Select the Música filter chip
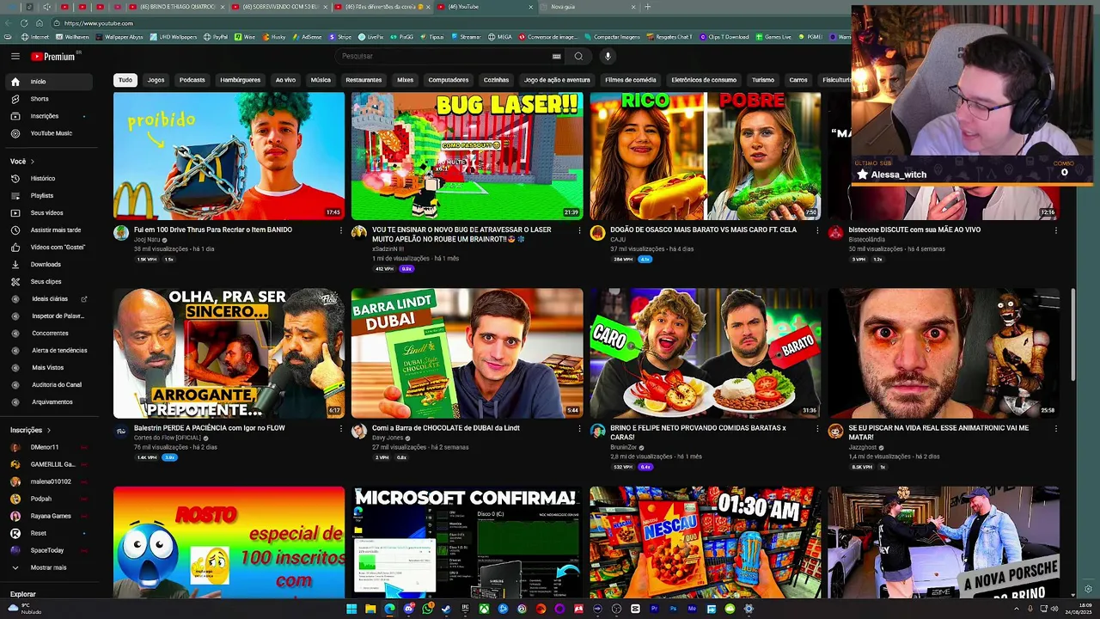 (321, 80)
